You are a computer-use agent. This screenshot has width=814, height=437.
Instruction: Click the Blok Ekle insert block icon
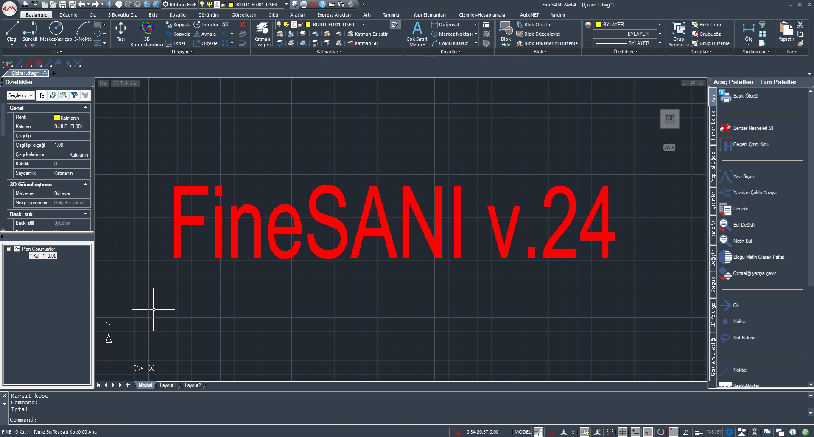(x=506, y=34)
